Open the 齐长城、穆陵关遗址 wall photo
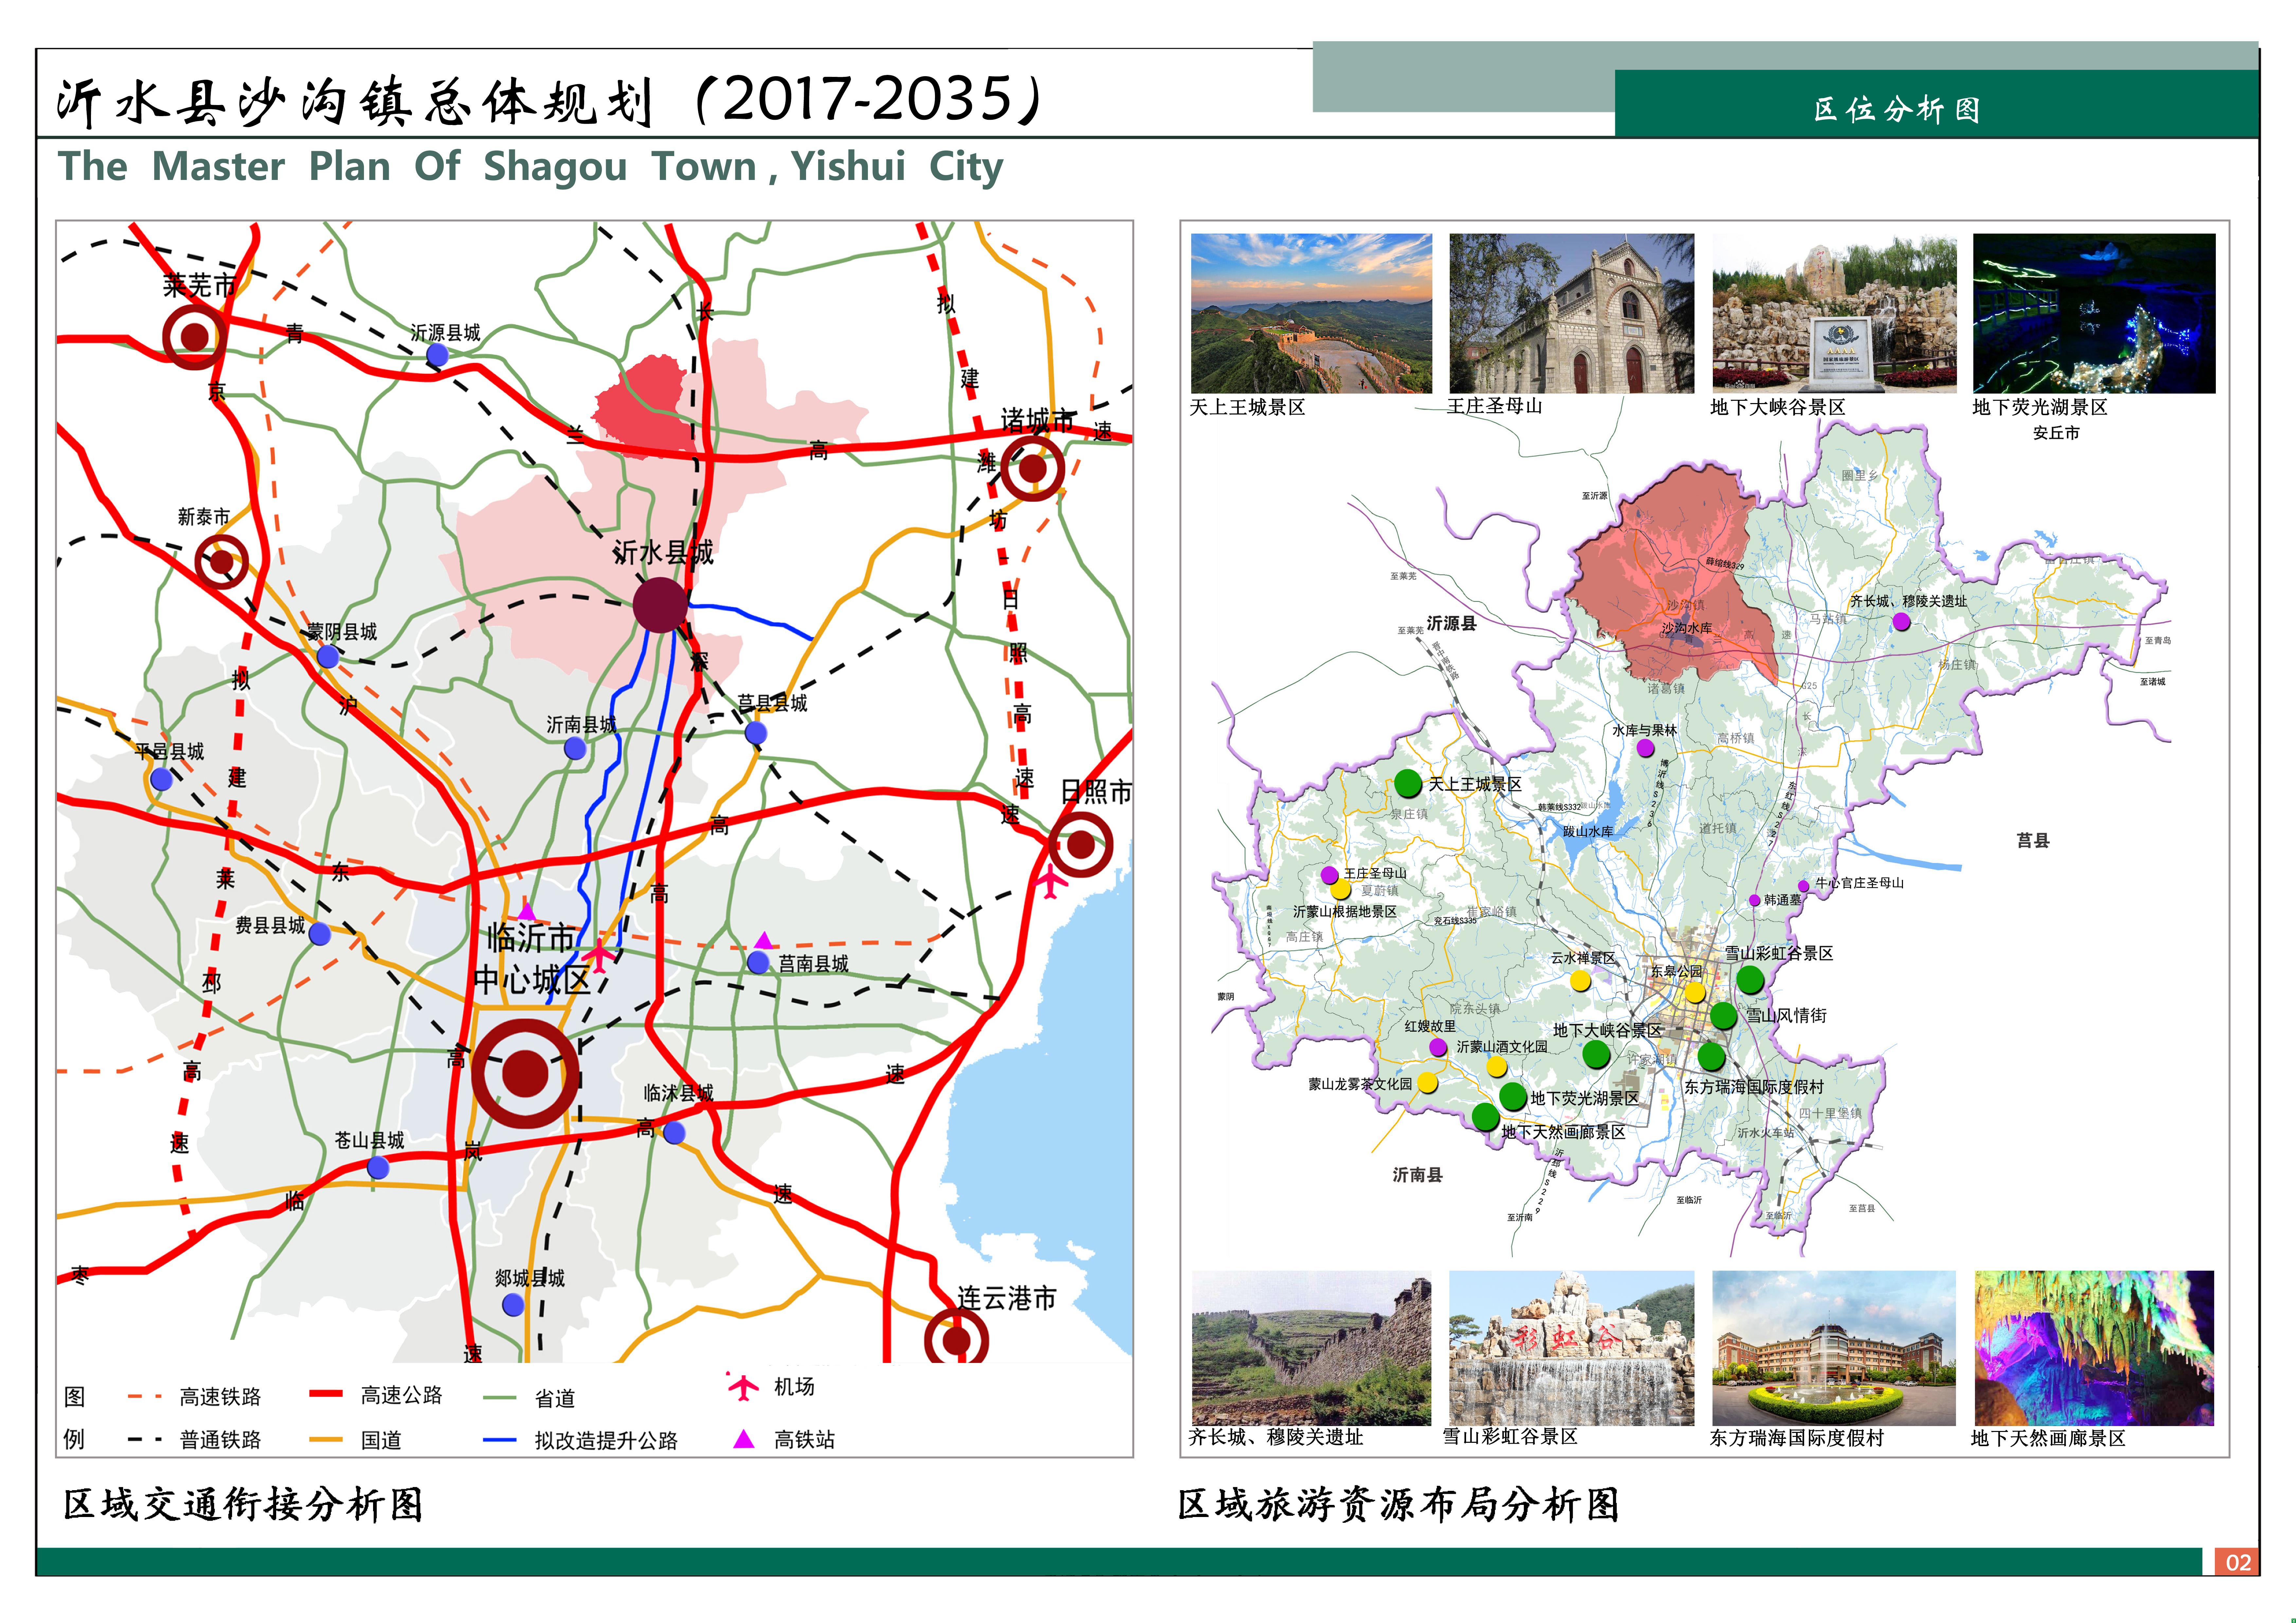 click(x=1311, y=1348)
